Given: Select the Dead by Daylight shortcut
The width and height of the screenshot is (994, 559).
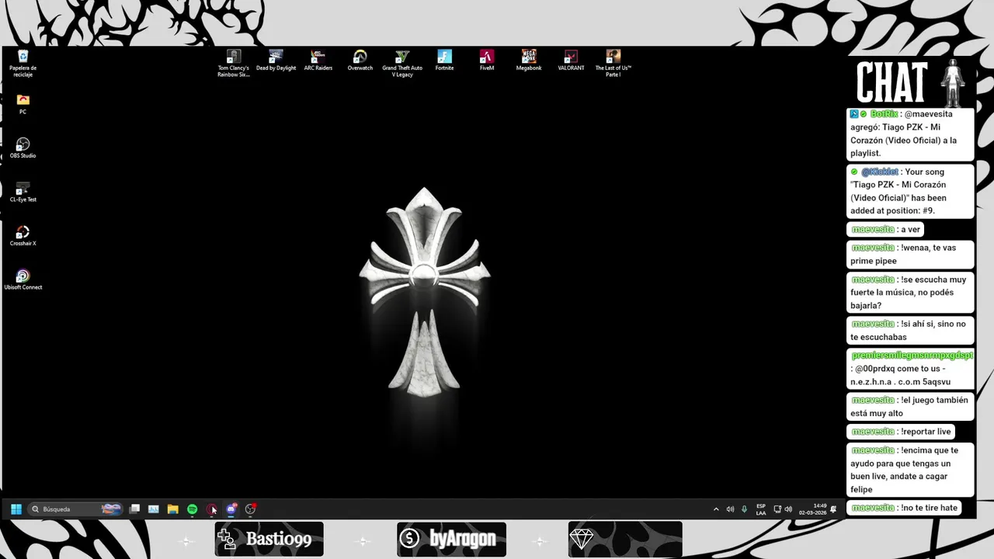Looking at the screenshot, I should click(x=276, y=61).
